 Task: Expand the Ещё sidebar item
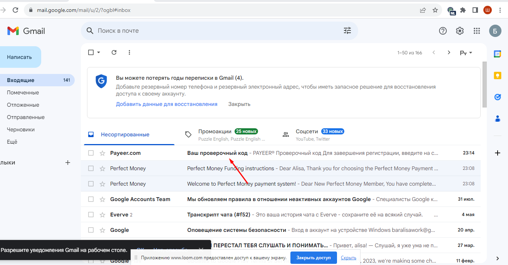tap(12, 142)
